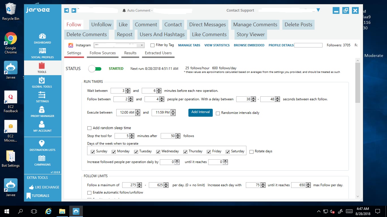Open Campaigns calendar icon
The image size is (387, 217).
coord(42,158)
